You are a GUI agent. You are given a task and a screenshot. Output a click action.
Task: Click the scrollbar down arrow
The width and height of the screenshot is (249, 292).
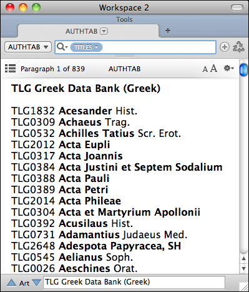click(x=243, y=268)
